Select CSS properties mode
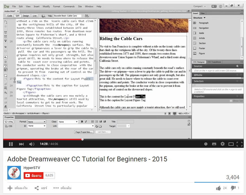 point(9,126)
